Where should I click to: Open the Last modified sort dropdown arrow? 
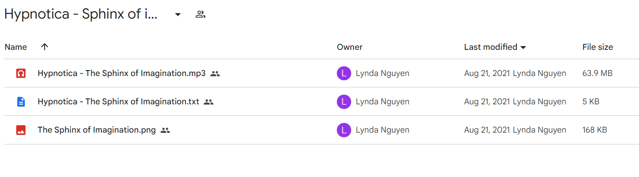point(523,47)
